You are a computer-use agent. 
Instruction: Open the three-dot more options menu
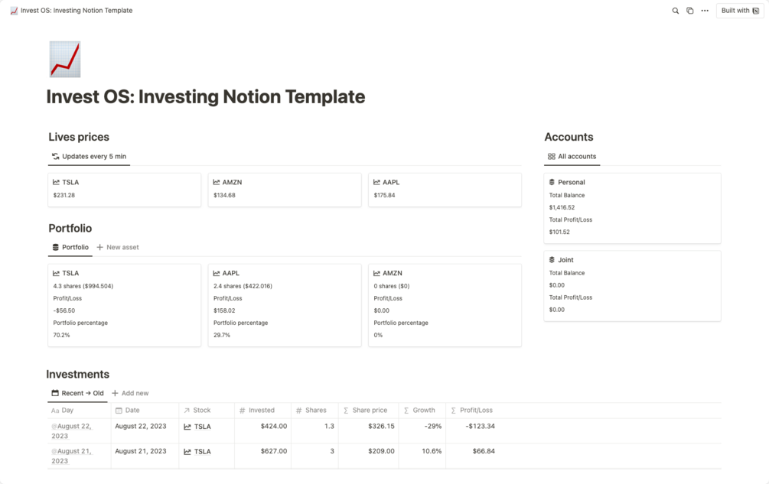(x=705, y=11)
